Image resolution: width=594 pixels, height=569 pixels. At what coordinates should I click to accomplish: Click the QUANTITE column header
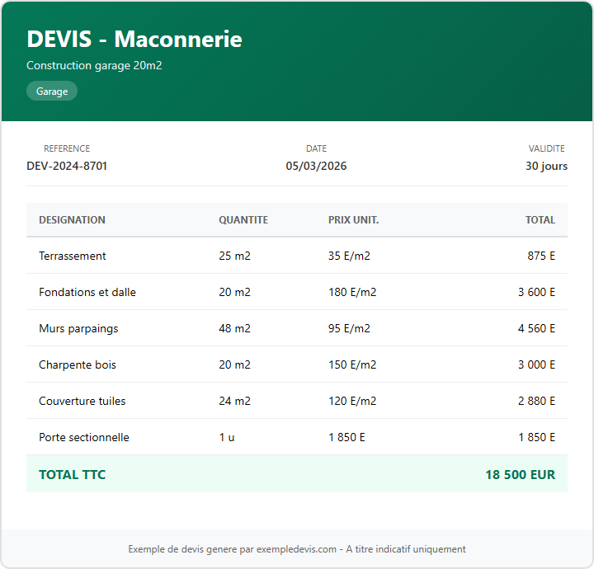tap(243, 220)
